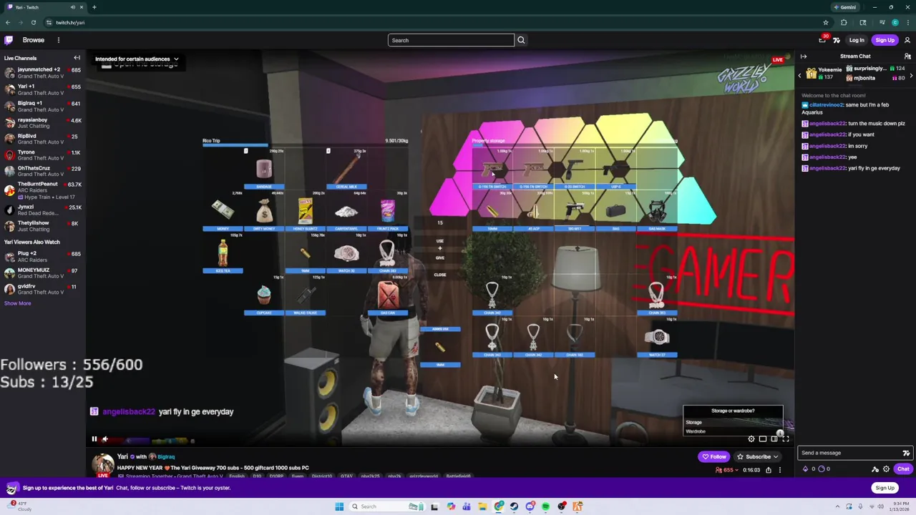Click the top header Sign Up button
This screenshot has height=515, width=916.
885,40
